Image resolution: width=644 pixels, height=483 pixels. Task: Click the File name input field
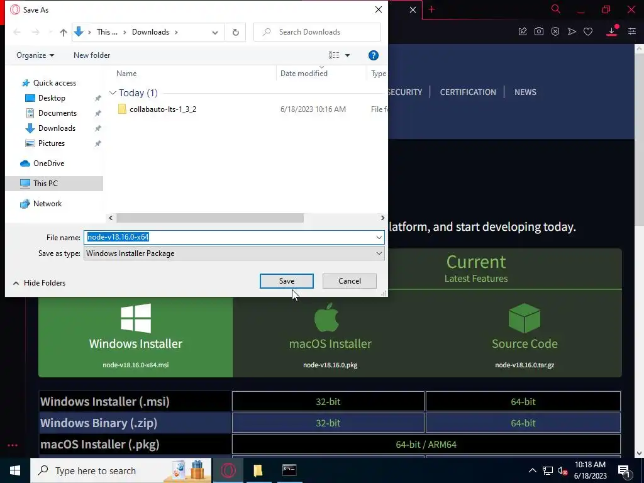(x=229, y=237)
